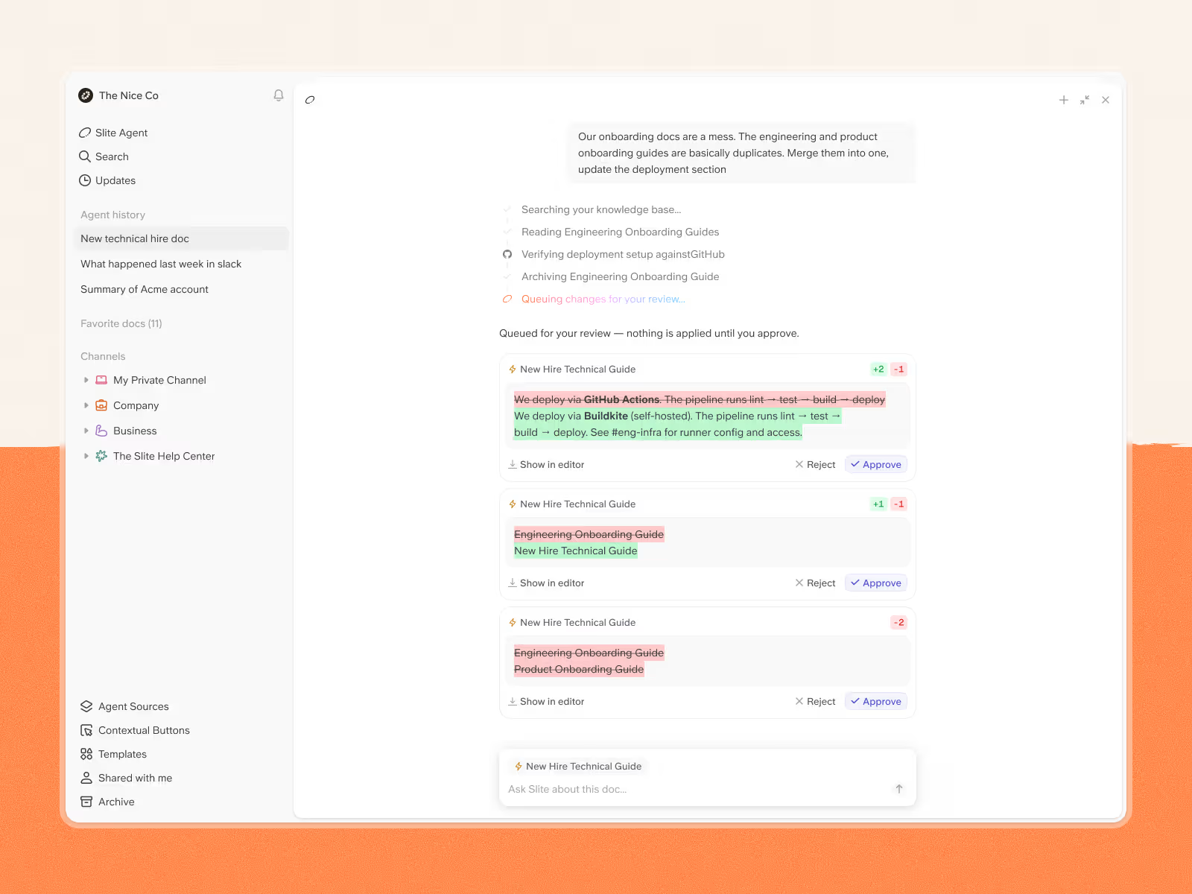
Task: Click the Favorite docs (11) section
Action: (x=121, y=323)
